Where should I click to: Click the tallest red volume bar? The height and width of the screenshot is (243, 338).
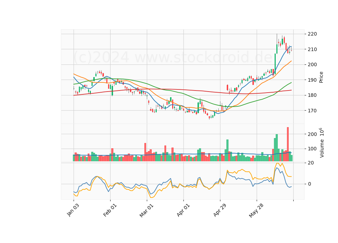click(x=288, y=144)
